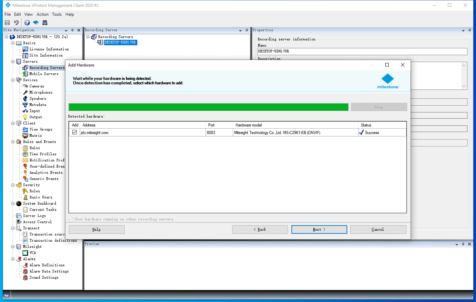Click the Save toolbar icon
This screenshot has height=302, width=476.
(7, 23)
